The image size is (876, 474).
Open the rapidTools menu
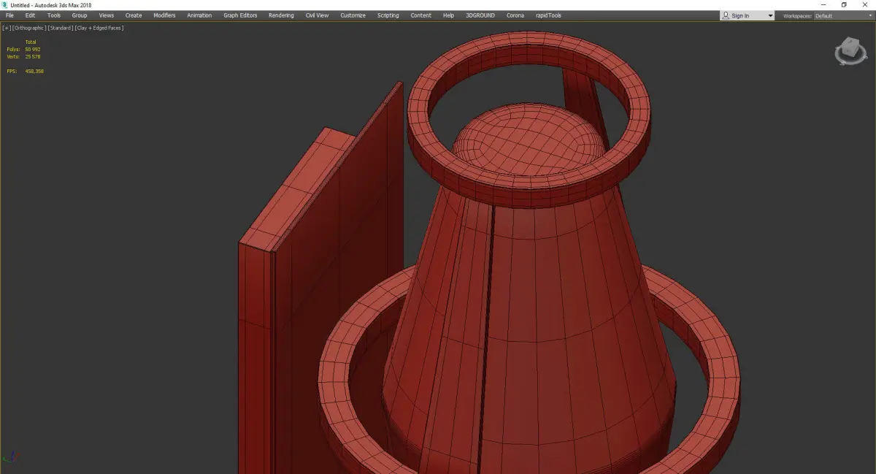tap(548, 15)
